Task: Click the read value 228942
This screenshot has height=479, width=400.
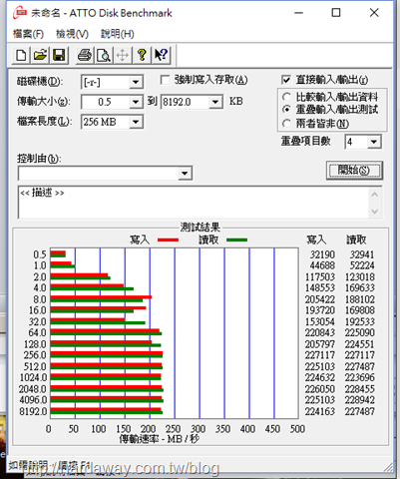Action: 360,400
